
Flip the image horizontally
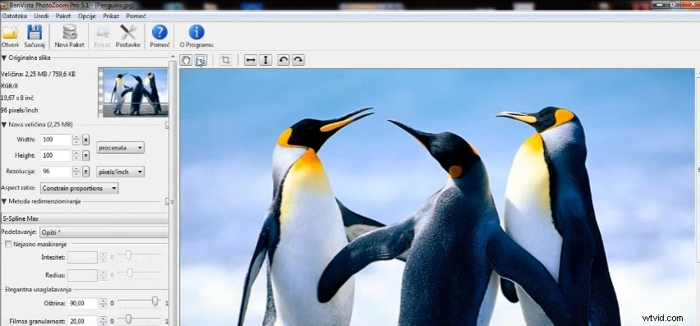click(251, 60)
